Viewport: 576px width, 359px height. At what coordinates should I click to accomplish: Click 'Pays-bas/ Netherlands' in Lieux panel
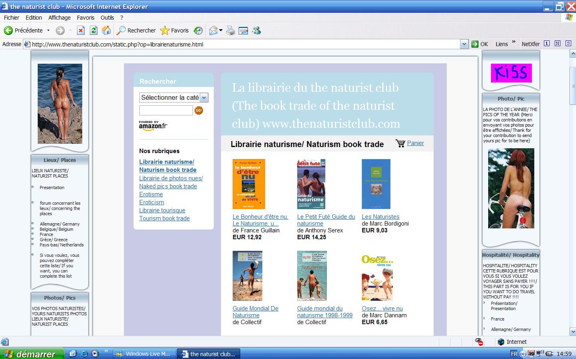click(x=61, y=245)
